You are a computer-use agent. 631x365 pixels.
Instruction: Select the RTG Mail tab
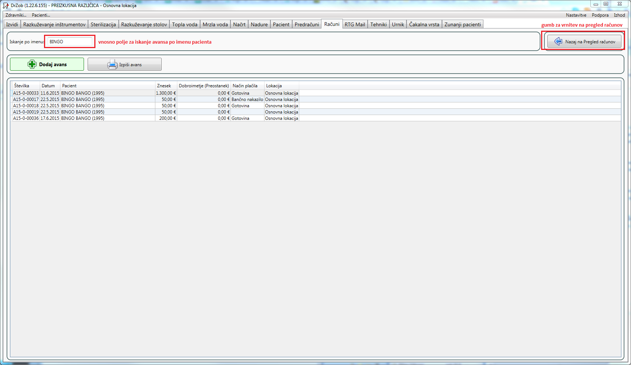click(x=355, y=24)
